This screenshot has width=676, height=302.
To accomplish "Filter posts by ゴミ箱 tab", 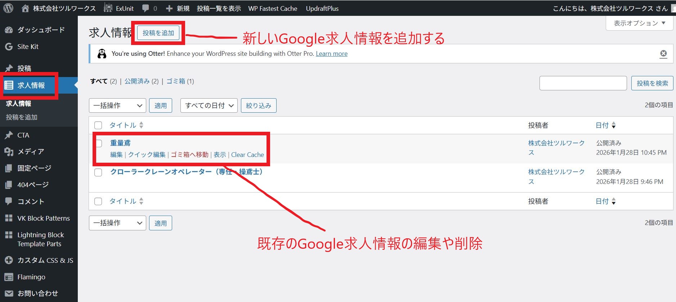I will click(x=176, y=81).
